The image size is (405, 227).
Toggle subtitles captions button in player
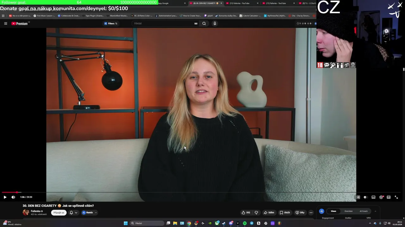373,197
